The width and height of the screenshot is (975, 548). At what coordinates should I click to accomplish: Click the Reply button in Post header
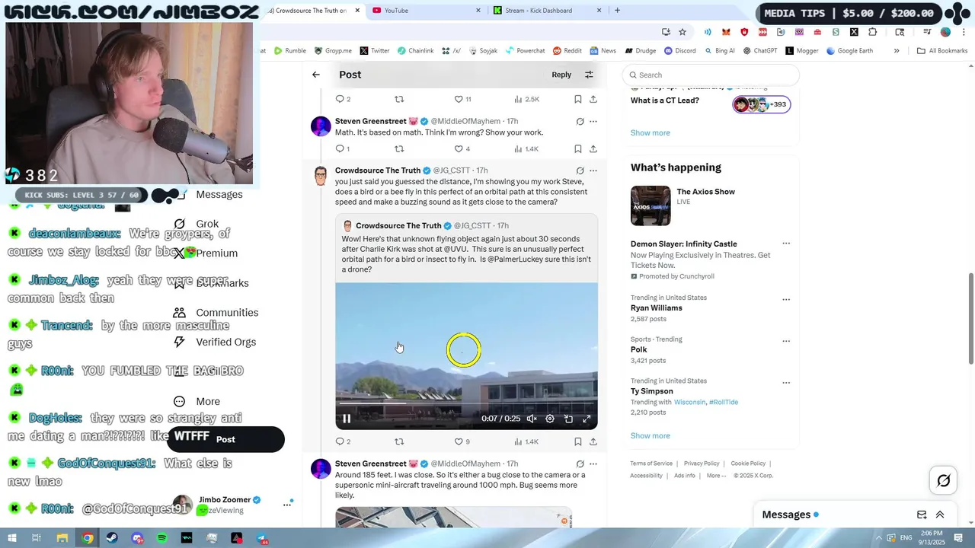pos(561,75)
